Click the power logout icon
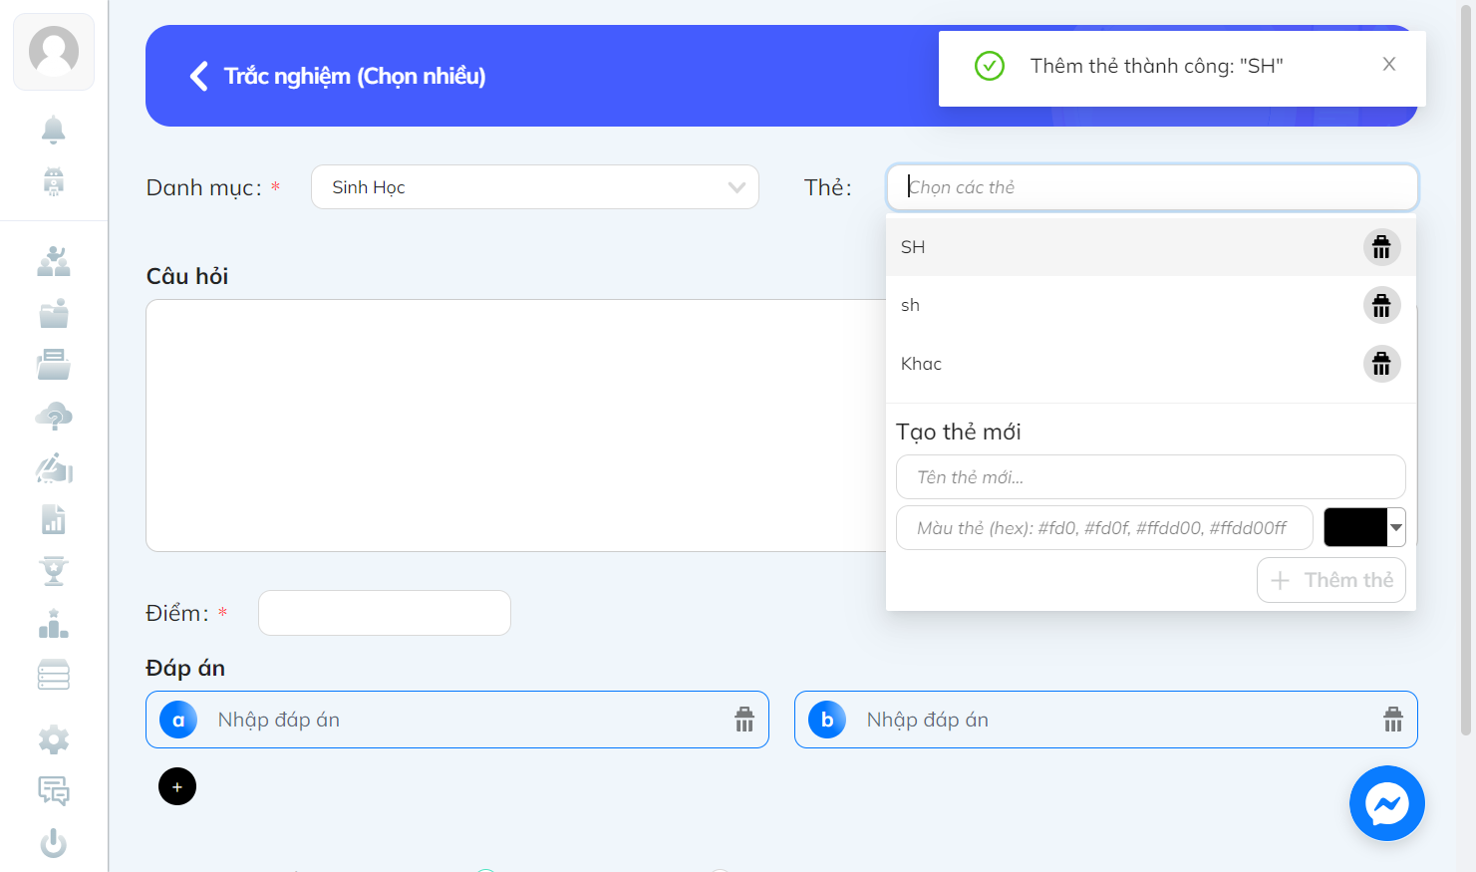 point(54,843)
